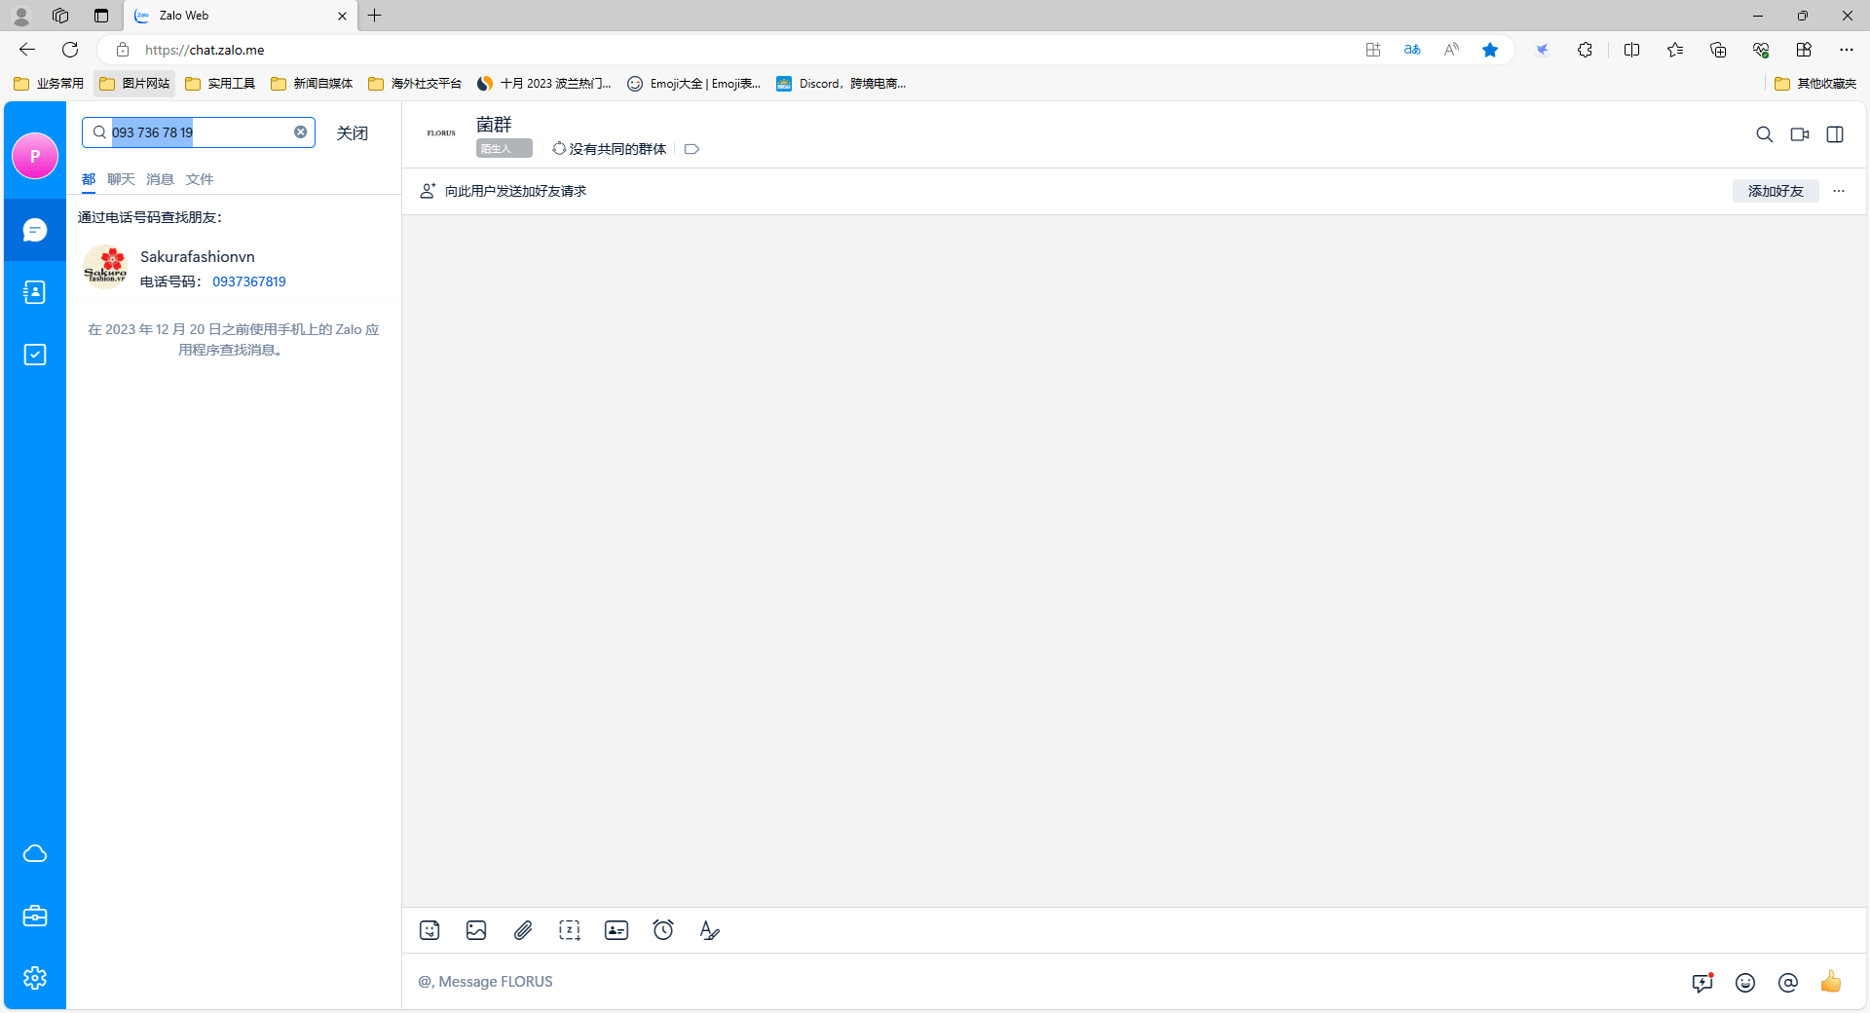This screenshot has width=1870, height=1013.
Task: Switch to the 聊天 search tab
Action: pyautogui.click(x=121, y=179)
